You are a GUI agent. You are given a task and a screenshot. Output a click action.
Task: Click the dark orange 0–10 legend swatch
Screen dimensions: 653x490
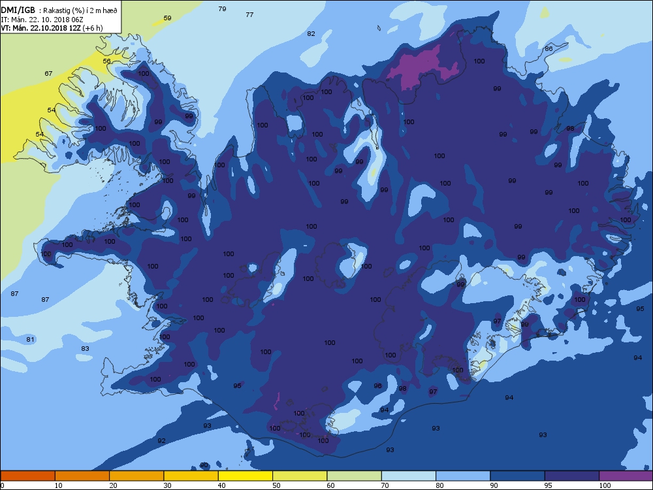coord(27,476)
